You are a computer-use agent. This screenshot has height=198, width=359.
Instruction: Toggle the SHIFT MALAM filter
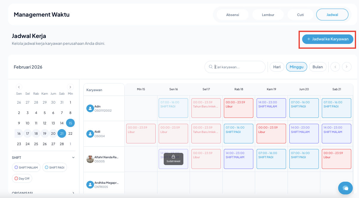26,167
